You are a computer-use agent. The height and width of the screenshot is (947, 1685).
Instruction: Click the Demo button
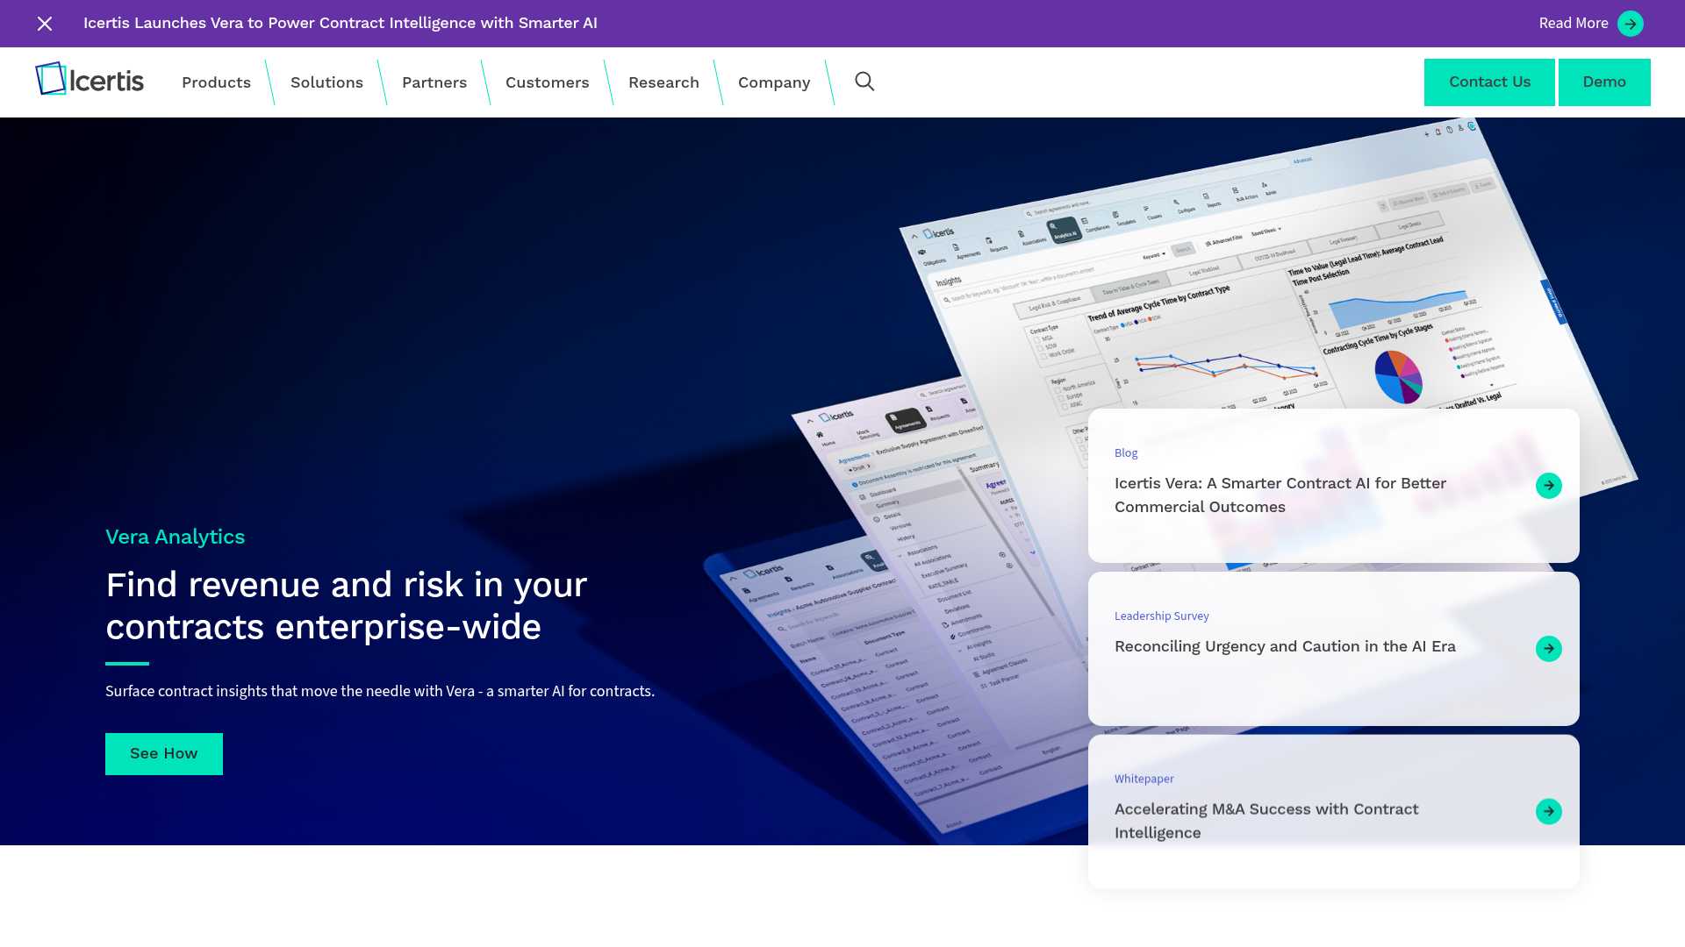coord(1604,82)
